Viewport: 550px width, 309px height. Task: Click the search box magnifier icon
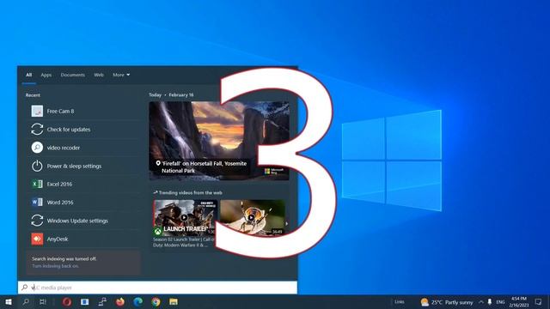coord(24,288)
